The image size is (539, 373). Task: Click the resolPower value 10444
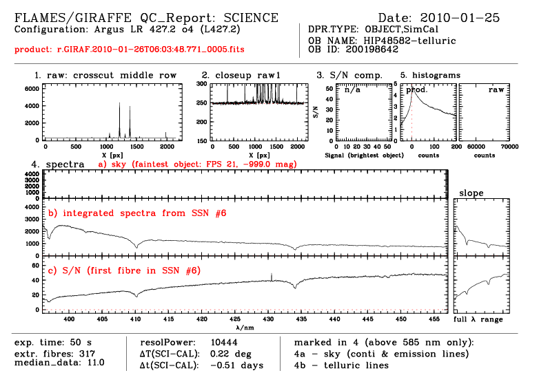224,343
